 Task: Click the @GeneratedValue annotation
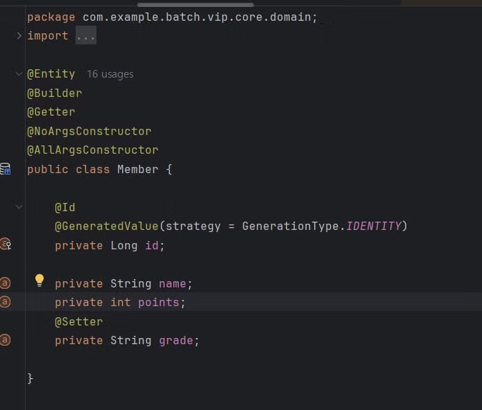point(106,226)
